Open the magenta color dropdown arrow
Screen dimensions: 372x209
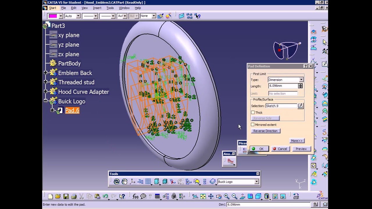[x=61, y=16]
